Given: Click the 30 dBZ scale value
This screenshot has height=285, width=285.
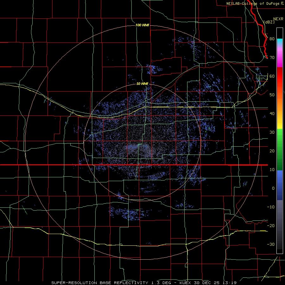Looking at the screenshot, I should (x=272, y=132).
